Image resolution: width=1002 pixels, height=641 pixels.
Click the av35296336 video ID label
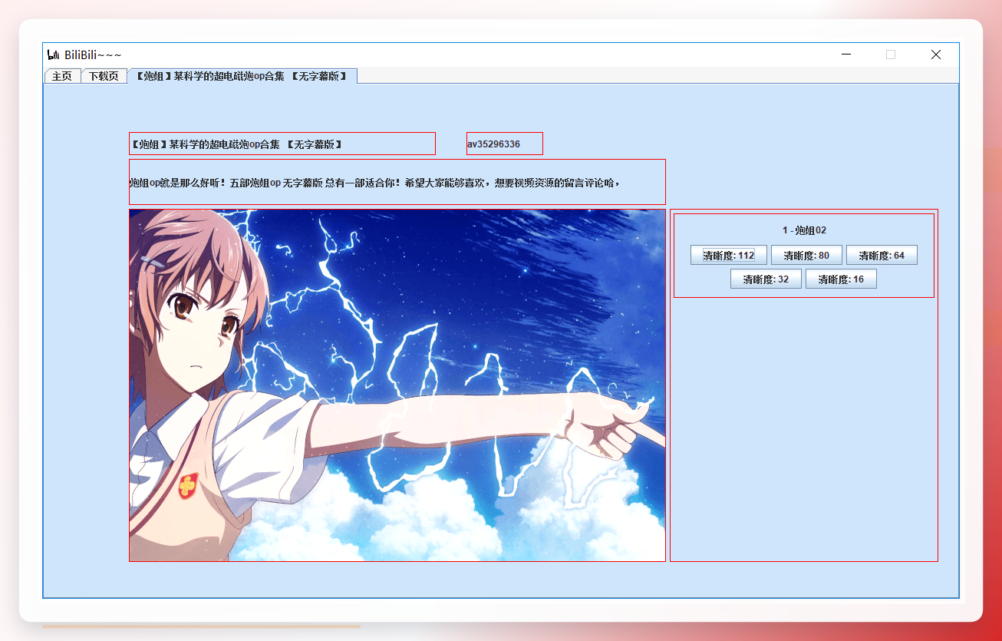(x=505, y=144)
